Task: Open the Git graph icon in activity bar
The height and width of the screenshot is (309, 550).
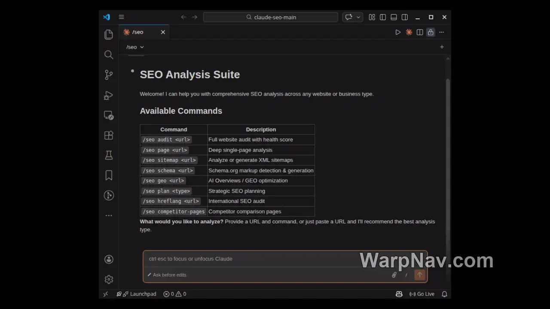Action: tap(109, 195)
